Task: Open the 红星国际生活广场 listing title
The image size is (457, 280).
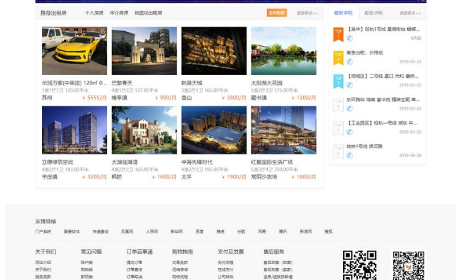Action: 271,162
